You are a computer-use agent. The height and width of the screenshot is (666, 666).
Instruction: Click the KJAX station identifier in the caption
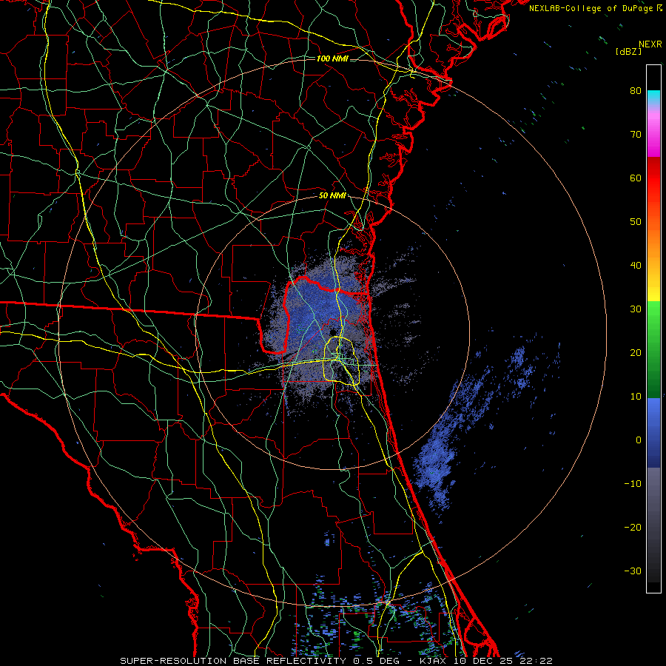[x=433, y=661]
